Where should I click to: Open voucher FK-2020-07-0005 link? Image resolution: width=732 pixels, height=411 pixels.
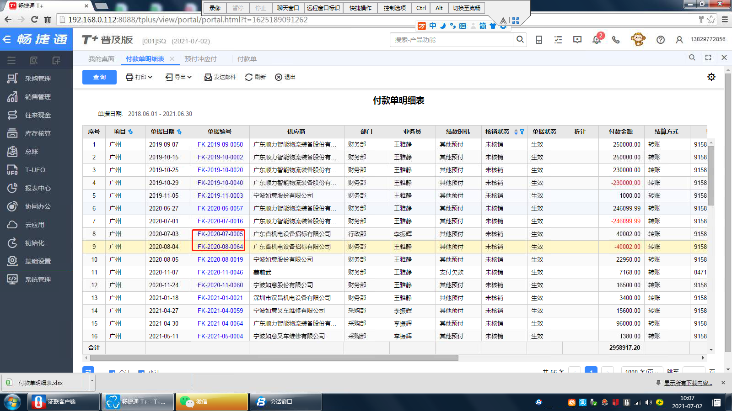point(220,234)
